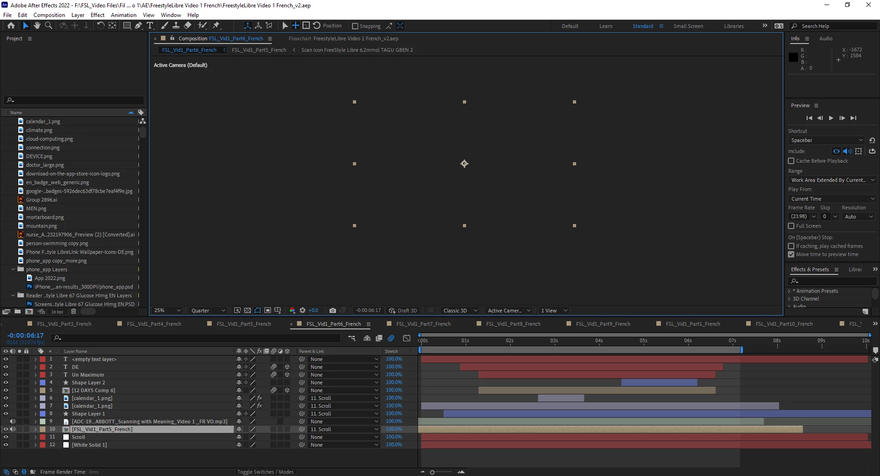Select the Clone Stamp tool
The height and width of the screenshot is (476, 880).
176,26
